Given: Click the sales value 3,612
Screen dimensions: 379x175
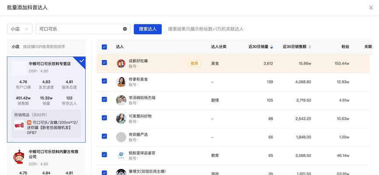Looking at the screenshot, I should coord(268,63).
